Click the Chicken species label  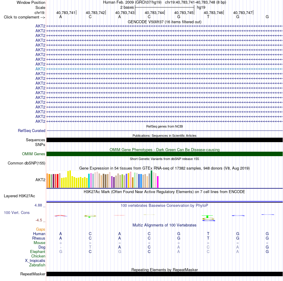pyautogui.click(x=38, y=256)
